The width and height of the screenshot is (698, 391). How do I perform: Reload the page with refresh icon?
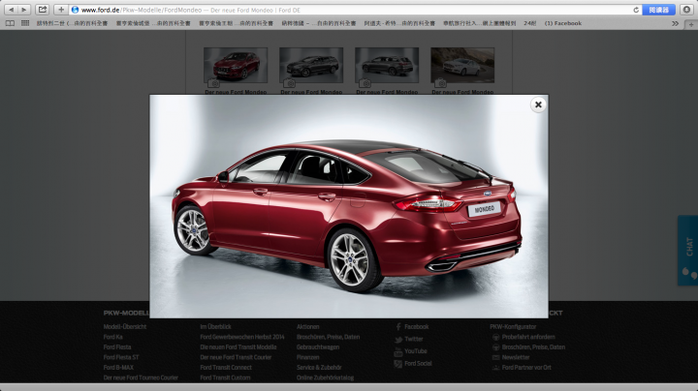[x=636, y=10]
